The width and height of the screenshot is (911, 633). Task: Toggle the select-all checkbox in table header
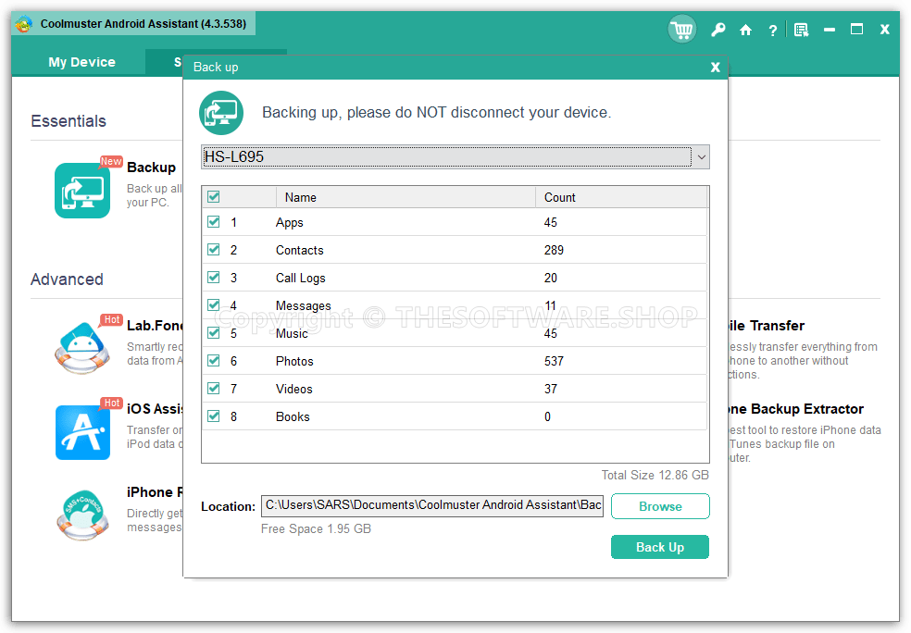214,197
